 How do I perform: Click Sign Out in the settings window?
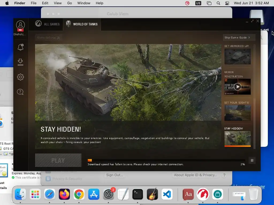pos(115,175)
